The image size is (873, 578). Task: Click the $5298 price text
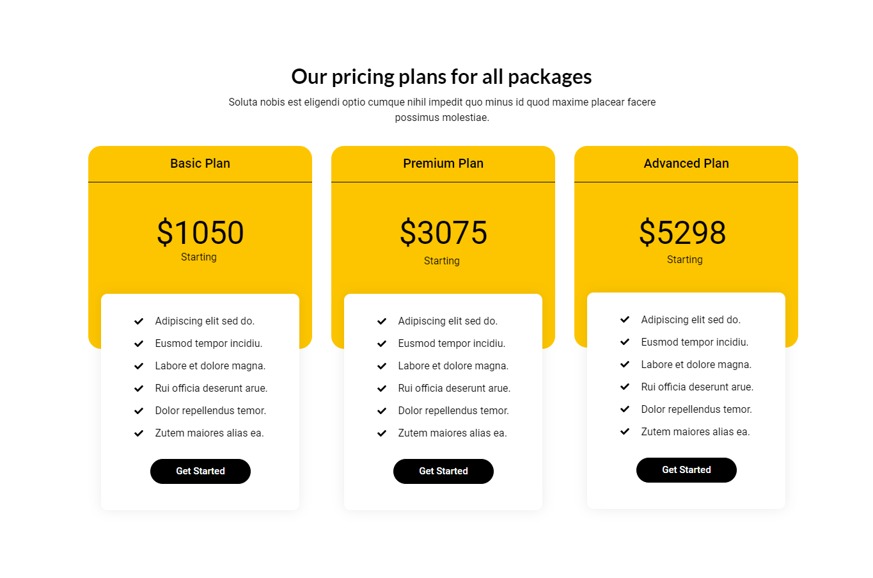682,232
